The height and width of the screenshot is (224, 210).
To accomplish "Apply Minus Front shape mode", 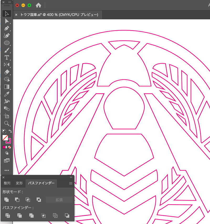I will tap(17, 200).
